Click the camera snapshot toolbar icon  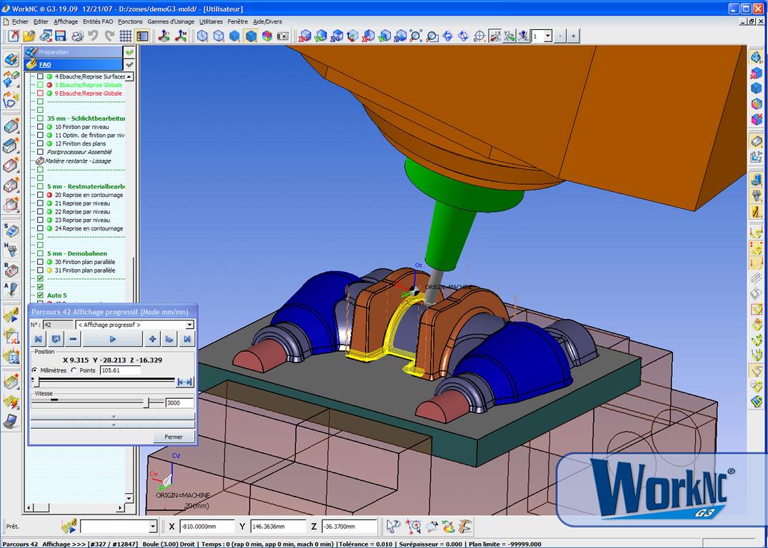[283, 36]
